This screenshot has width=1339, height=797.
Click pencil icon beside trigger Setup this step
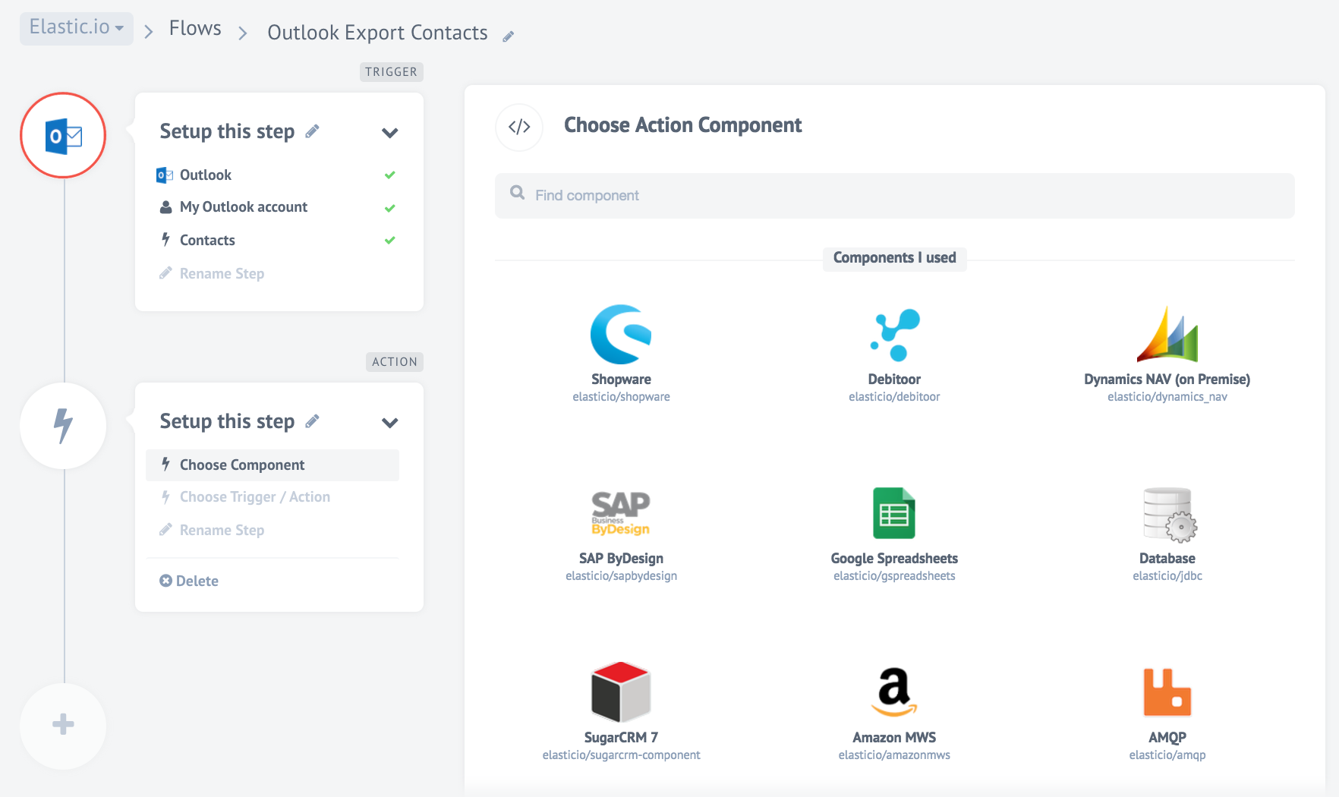point(312,131)
